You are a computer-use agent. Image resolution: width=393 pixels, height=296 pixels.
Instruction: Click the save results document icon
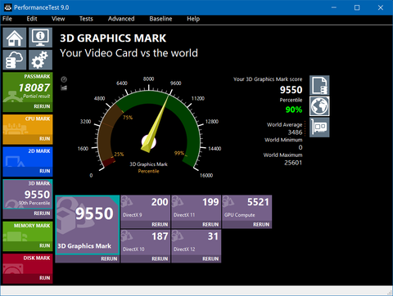point(319,85)
